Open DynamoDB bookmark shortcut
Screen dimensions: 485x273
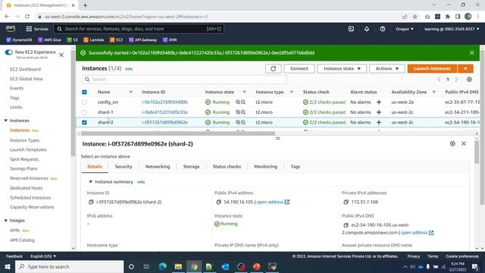19,40
